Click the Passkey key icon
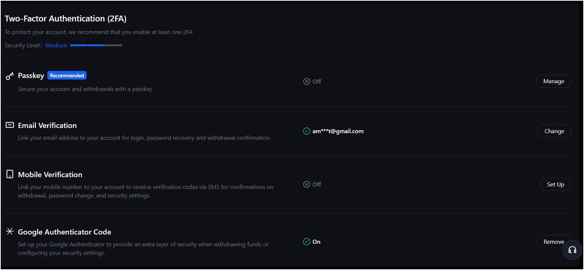Image resolution: width=584 pixels, height=270 pixels. [x=10, y=76]
